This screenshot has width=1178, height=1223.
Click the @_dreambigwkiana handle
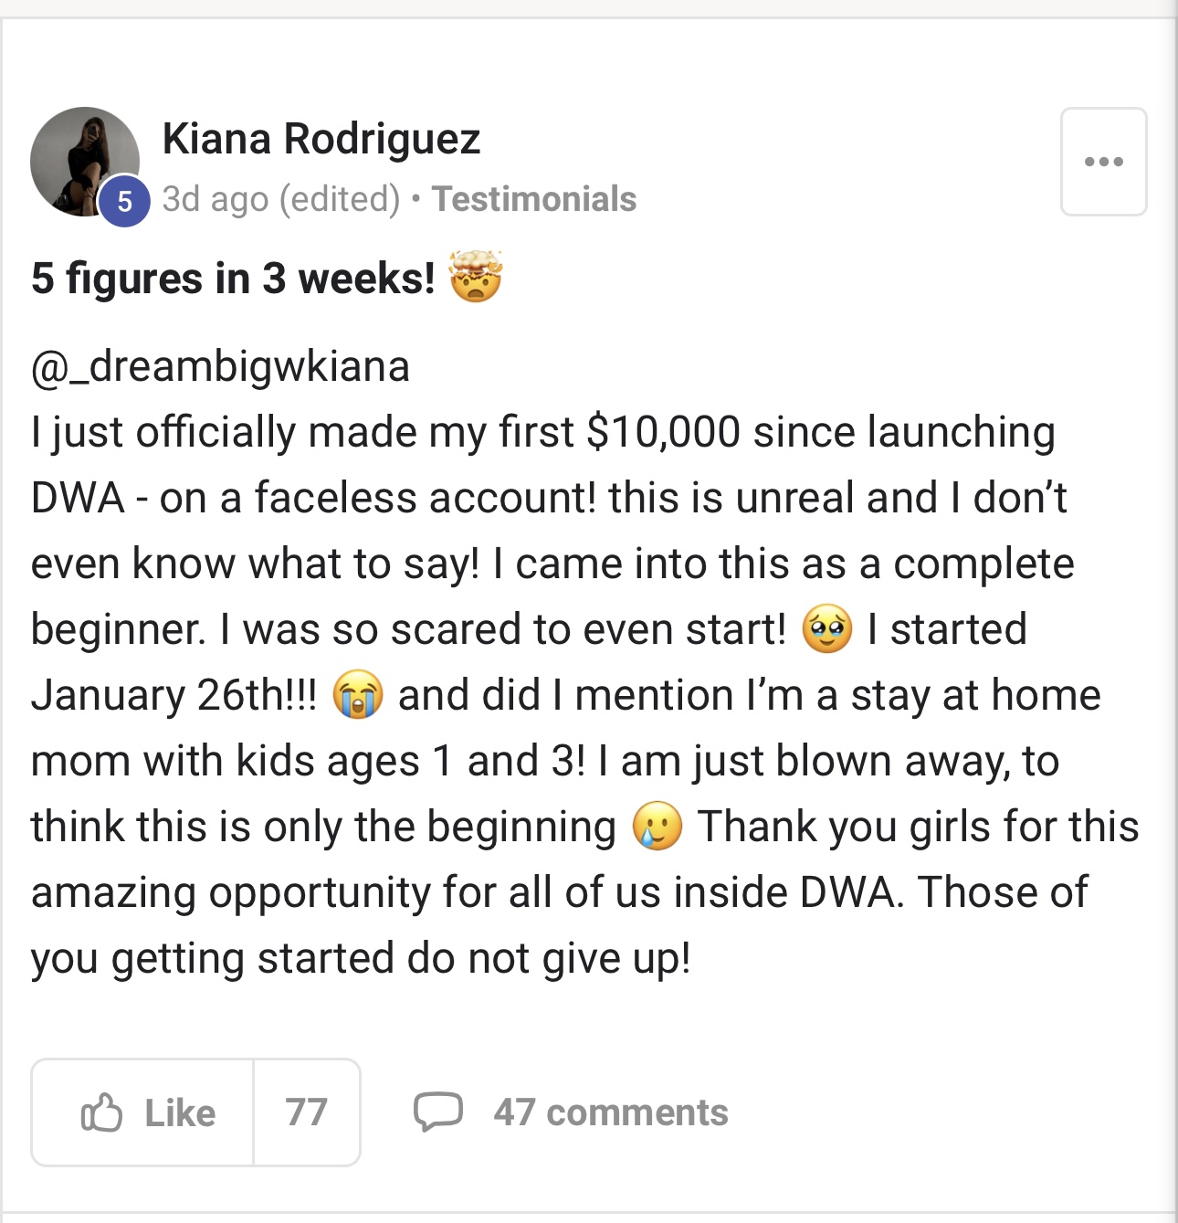[x=220, y=366]
